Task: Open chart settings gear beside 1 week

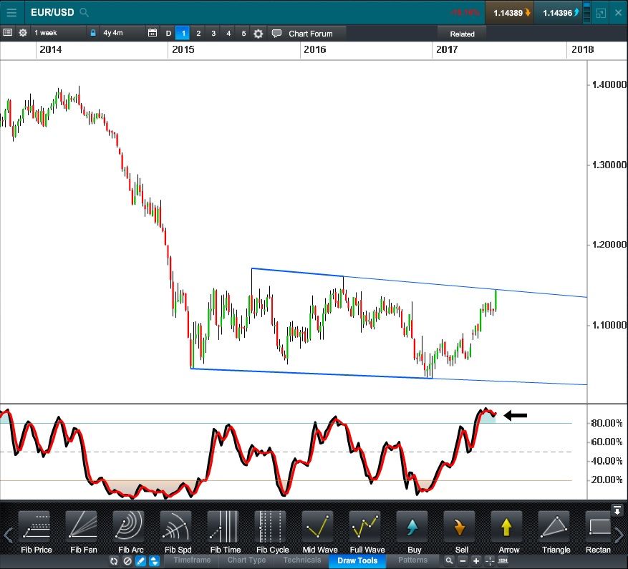Action: 23,33
